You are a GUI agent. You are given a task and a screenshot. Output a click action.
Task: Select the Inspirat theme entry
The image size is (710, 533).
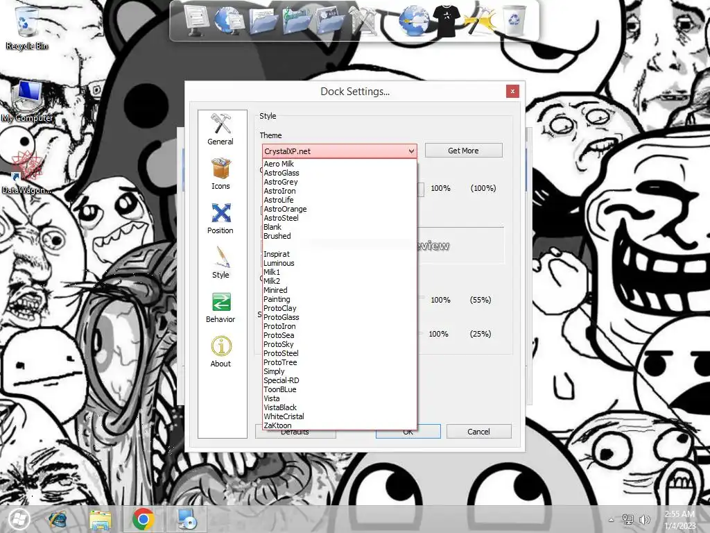339,254
